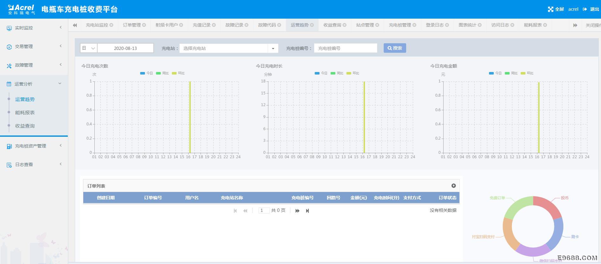Click the 全屏 fullscreen link
The height and width of the screenshot is (264, 601).
point(559,9)
